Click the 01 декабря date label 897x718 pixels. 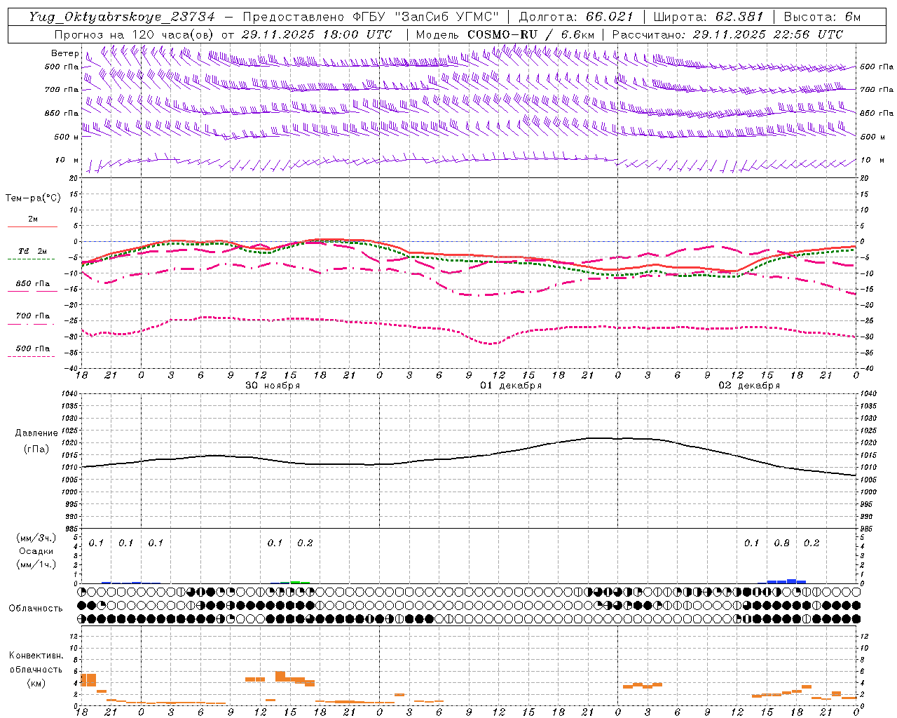510,386
